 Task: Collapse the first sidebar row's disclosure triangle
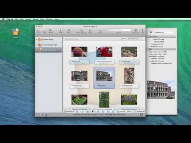tap(37, 40)
